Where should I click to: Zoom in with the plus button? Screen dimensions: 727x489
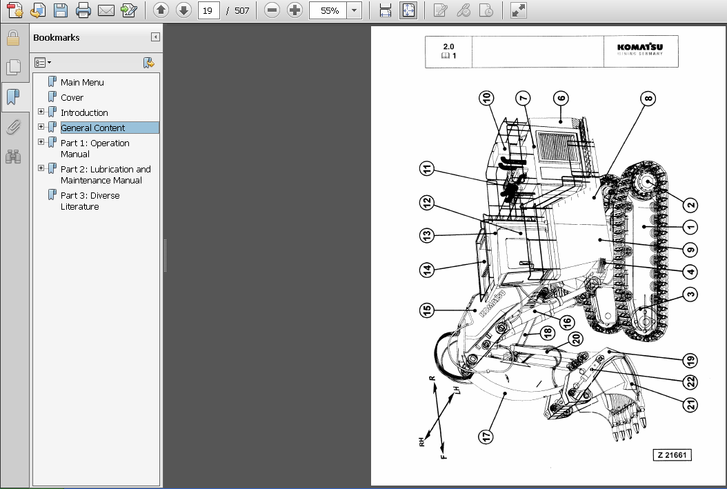tap(295, 10)
